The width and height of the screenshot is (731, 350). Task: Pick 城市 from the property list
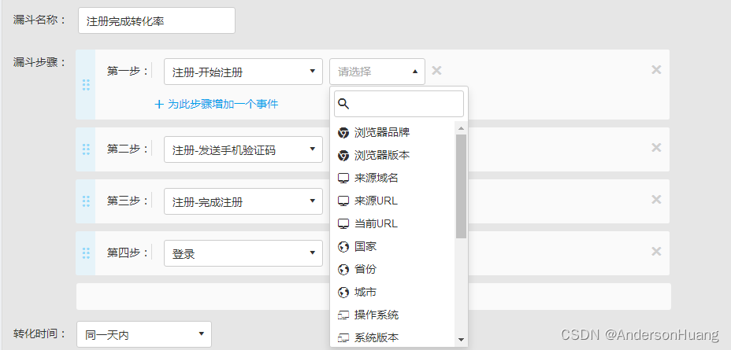tap(392, 293)
